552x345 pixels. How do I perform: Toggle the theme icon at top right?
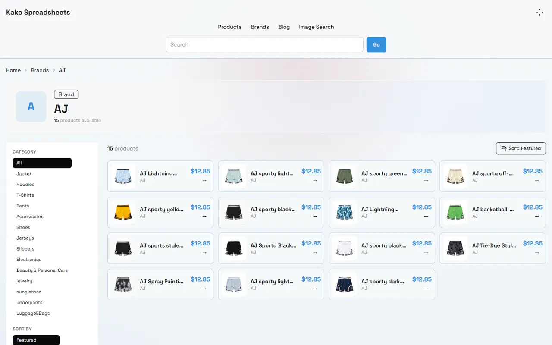click(x=539, y=13)
